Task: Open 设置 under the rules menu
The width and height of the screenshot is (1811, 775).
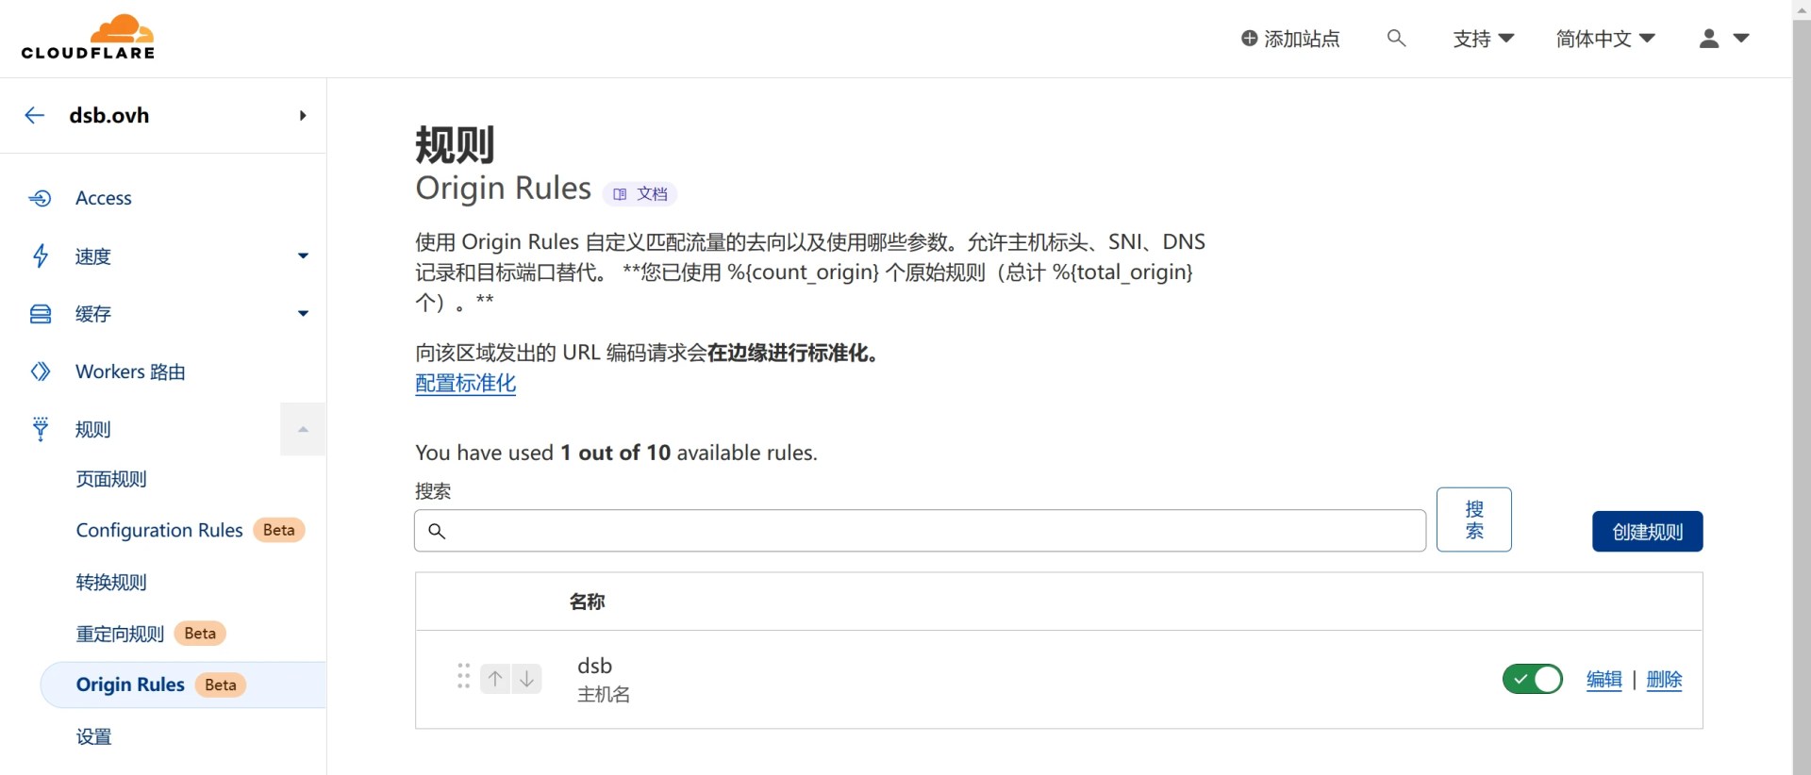Action: pos(93,736)
